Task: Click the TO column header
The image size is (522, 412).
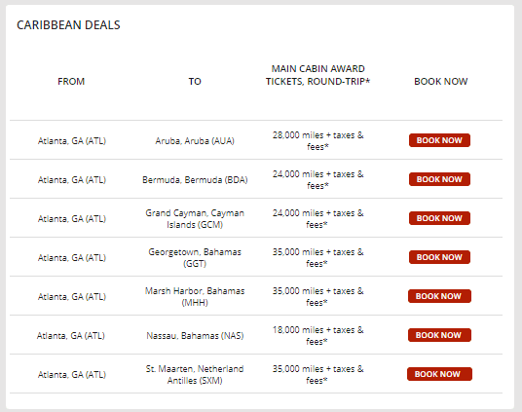Action: coord(195,81)
